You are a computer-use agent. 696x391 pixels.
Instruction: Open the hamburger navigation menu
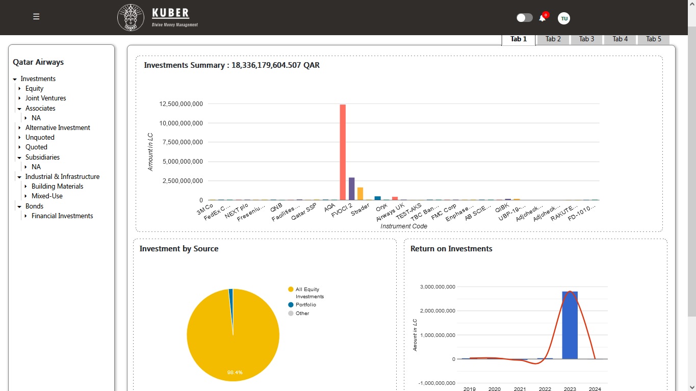point(36,17)
